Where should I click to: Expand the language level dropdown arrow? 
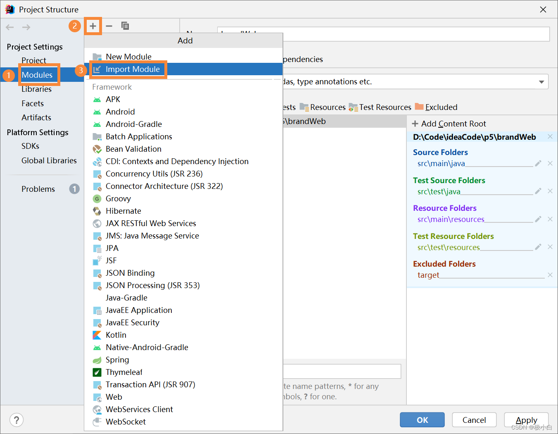point(541,82)
